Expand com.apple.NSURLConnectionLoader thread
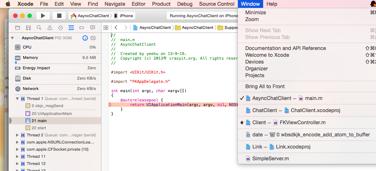The height and width of the screenshot is (171, 376). 17,142
